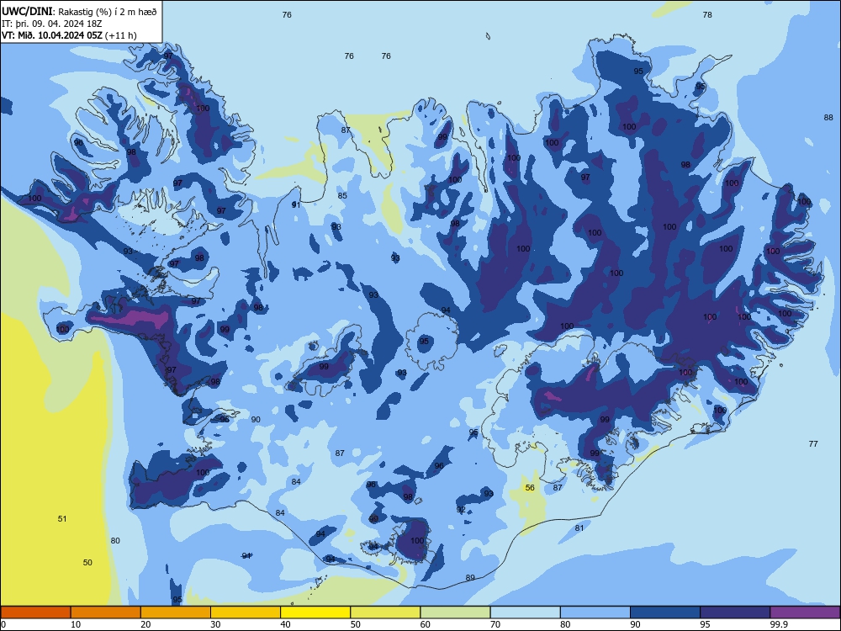Click the "40" legend tick label
The height and width of the screenshot is (631, 841).
coord(285,624)
